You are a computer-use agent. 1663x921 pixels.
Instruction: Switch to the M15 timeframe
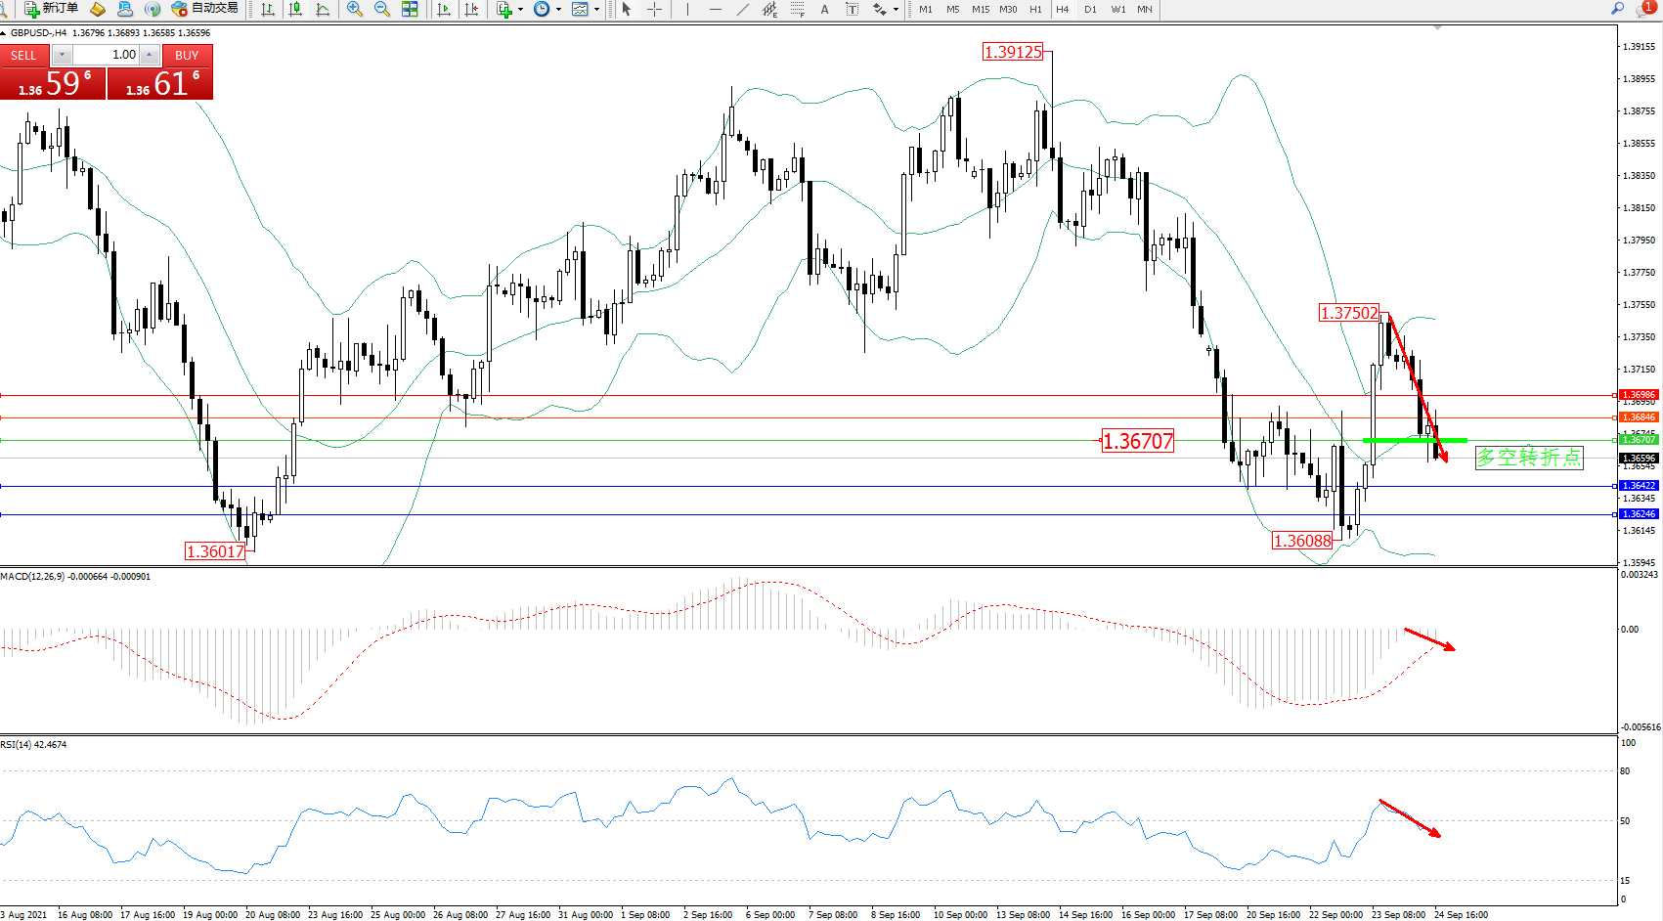pyautogui.click(x=980, y=10)
